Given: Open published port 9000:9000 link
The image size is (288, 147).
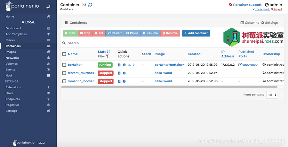Looking at the screenshot, I should tap(248, 65).
